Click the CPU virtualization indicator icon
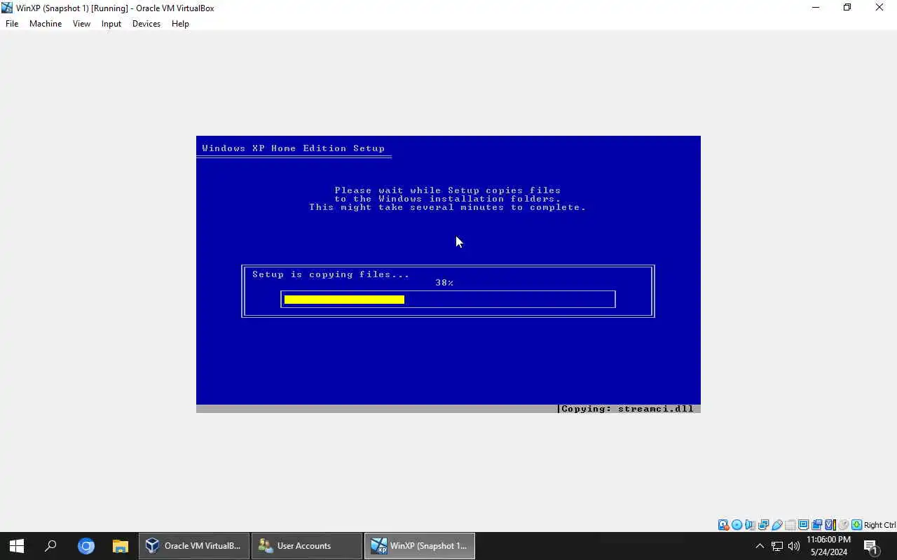The width and height of the screenshot is (897, 560). [830, 525]
